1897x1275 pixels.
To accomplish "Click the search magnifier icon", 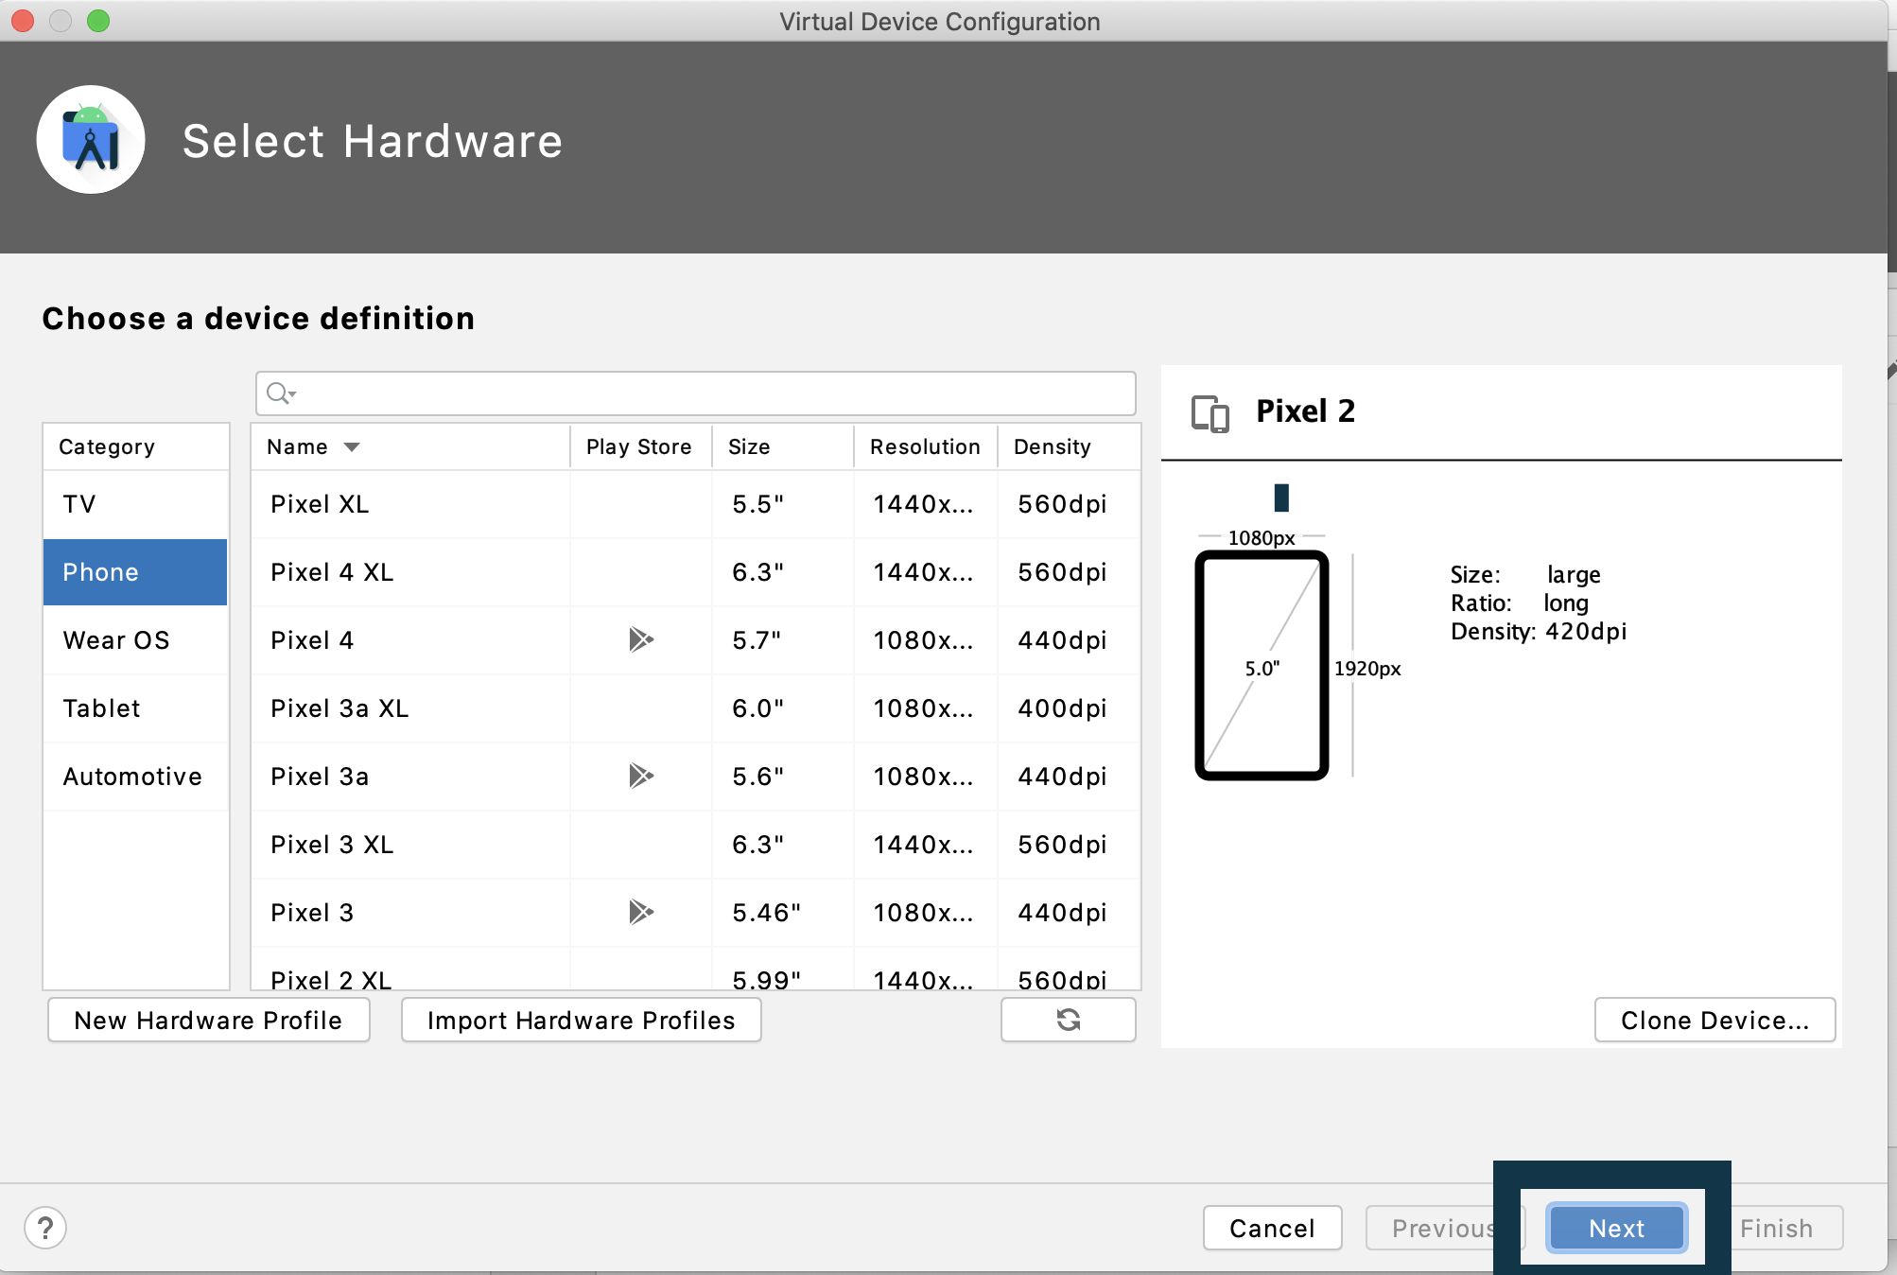I will click(x=276, y=393).
